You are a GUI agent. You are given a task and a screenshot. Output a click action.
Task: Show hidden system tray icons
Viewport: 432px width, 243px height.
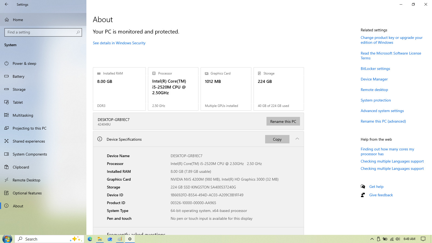click(372, 239)
